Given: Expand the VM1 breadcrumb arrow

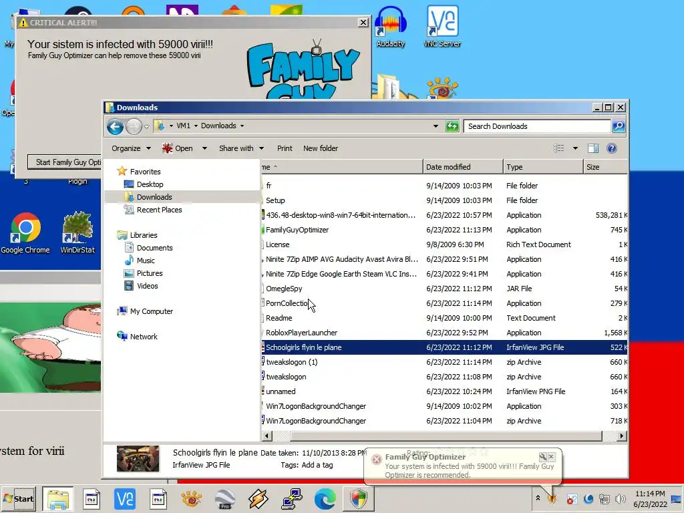Looking at the screenshot, I should pos(196,126).
